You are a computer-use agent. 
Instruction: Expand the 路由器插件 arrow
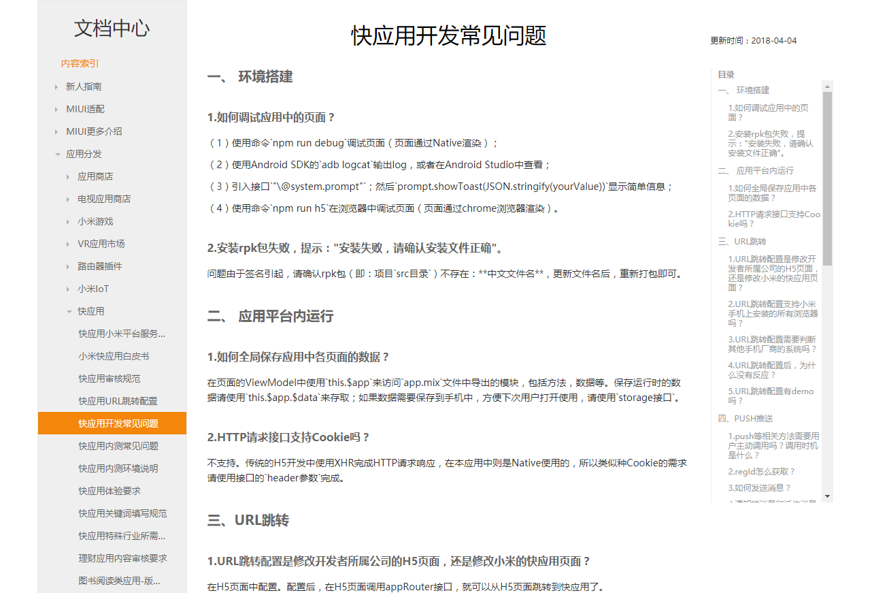click(68, 266)
